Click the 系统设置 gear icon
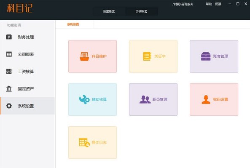250x168 pixels. [x=9, y=106]
